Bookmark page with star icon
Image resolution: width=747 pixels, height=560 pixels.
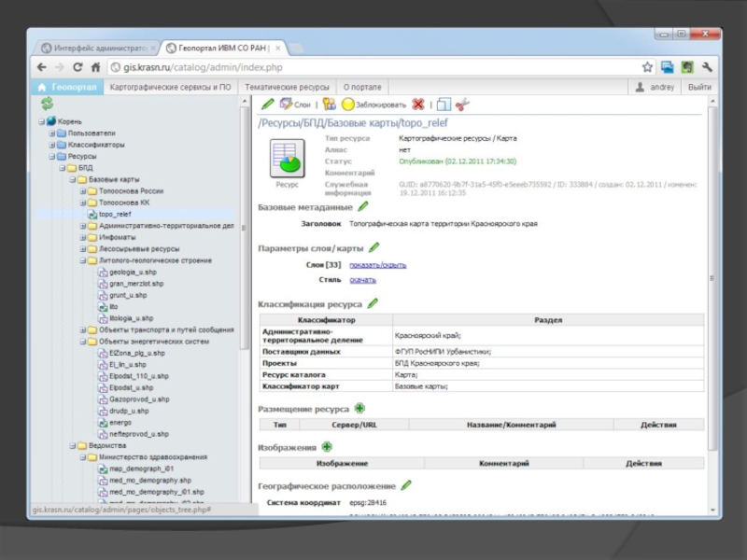coord(647,67)
